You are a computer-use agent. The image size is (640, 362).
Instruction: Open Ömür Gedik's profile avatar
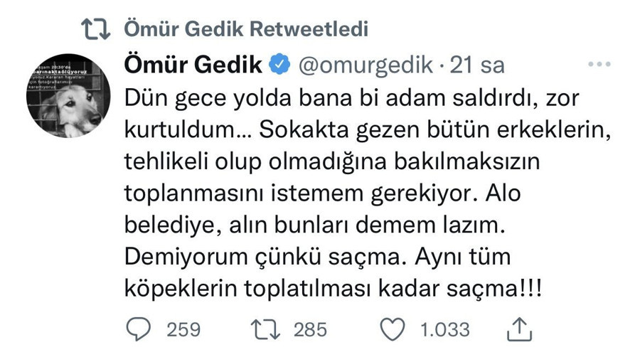pos(68,96)
